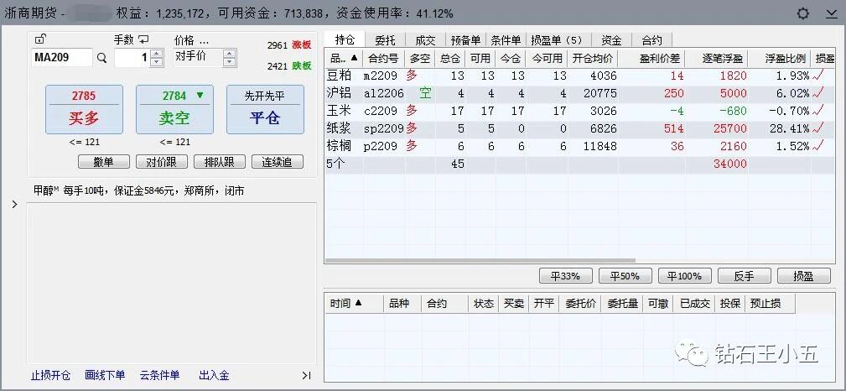Click the lot quantity input field
The width and height of the screenshot is (846, 391).
[x=132, y=57]
